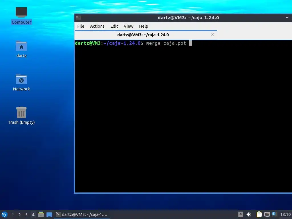Click the network connection tray icon
The width and height of the screenshot is (292, 219).
point(267,214)
